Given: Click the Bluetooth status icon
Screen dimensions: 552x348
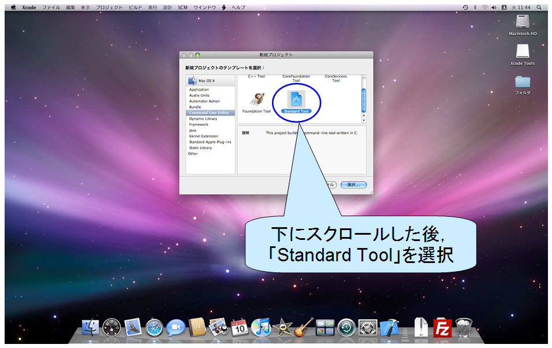Looking at the screenshot, I should click(x=475, y=7).
